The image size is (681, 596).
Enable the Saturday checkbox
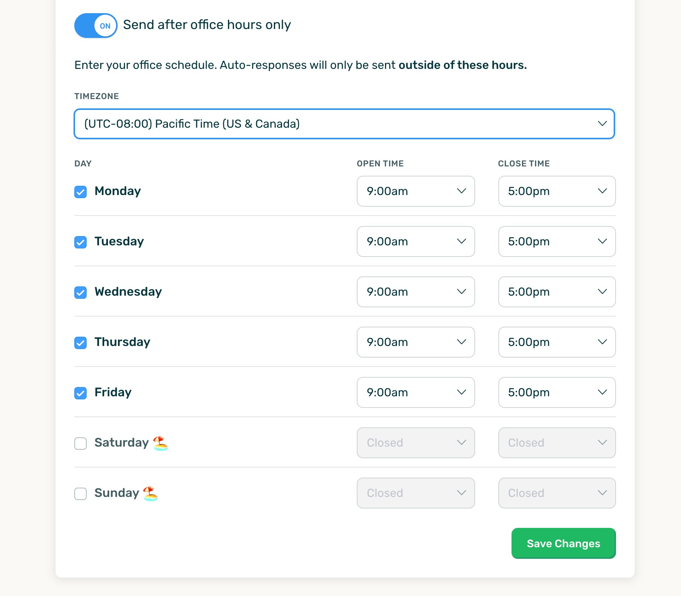click(x=80, y=443)
